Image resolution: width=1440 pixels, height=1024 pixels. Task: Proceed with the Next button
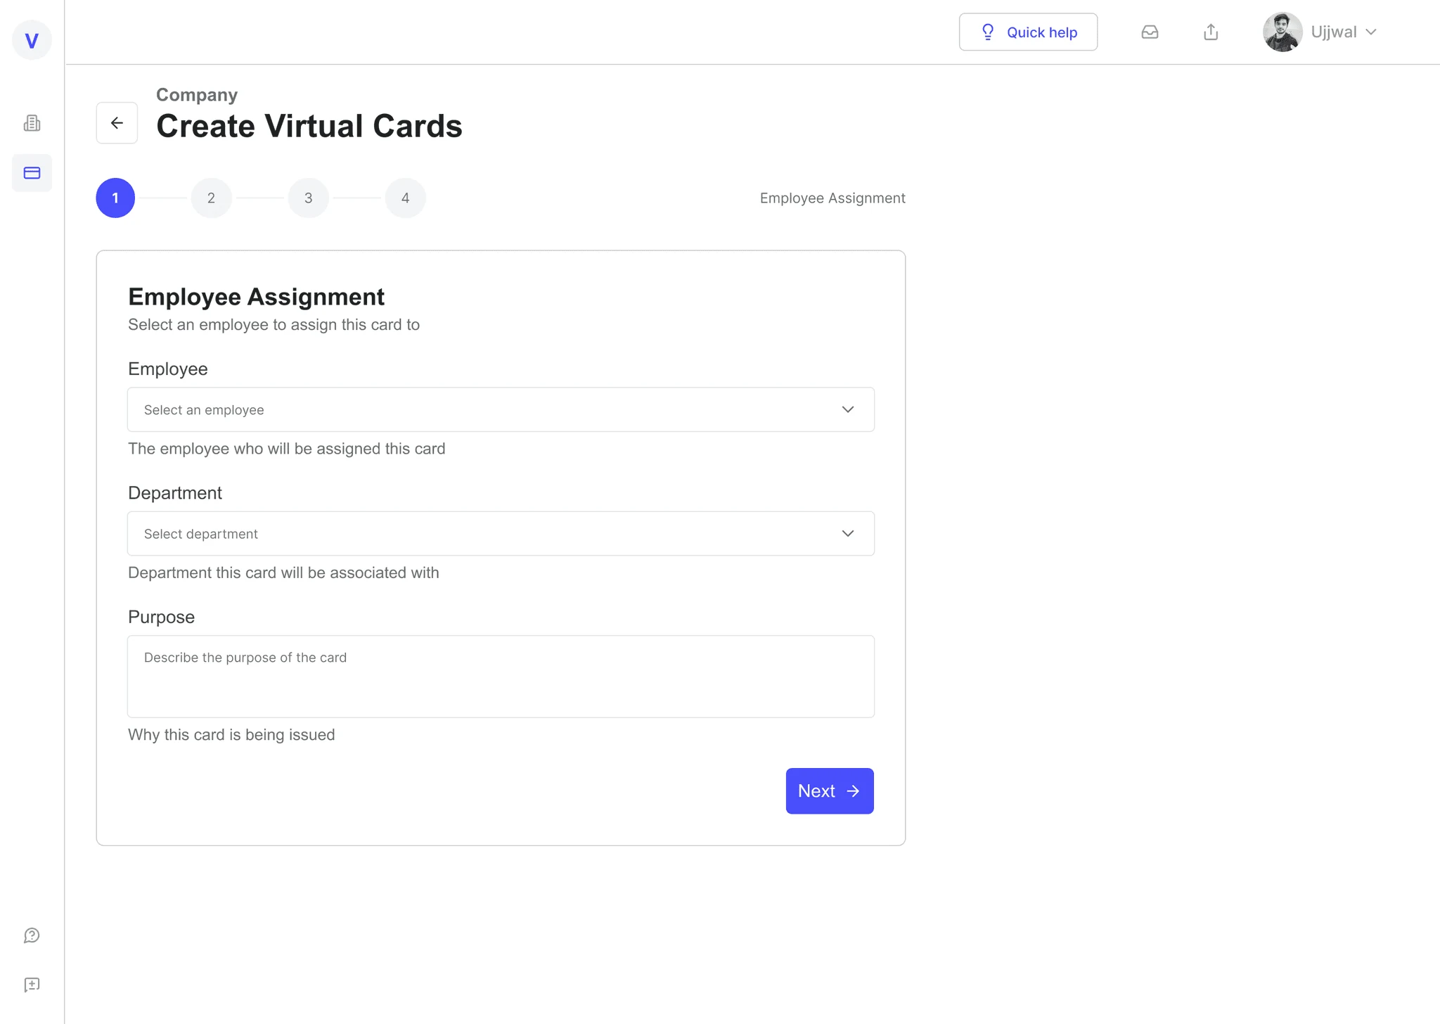830,791
